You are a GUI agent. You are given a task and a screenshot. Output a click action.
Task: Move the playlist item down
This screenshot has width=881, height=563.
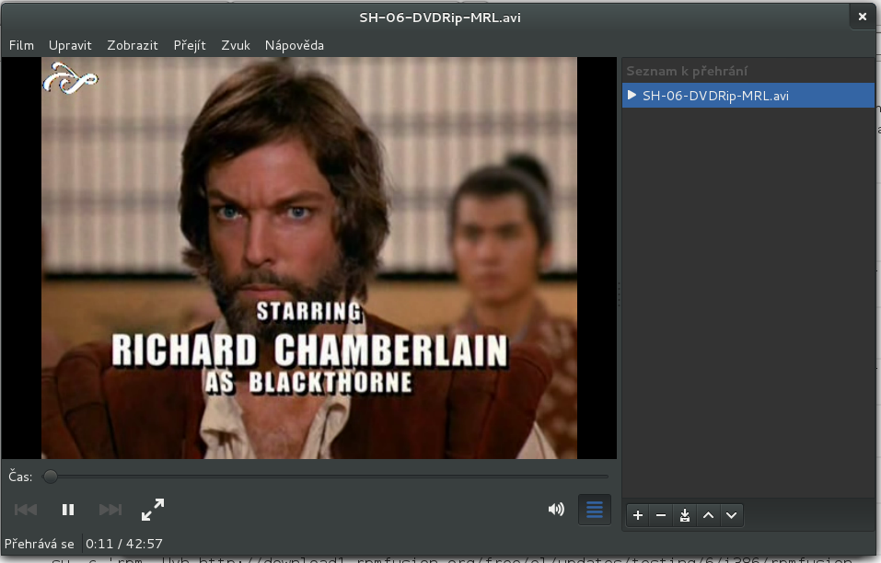coord(732,515)
